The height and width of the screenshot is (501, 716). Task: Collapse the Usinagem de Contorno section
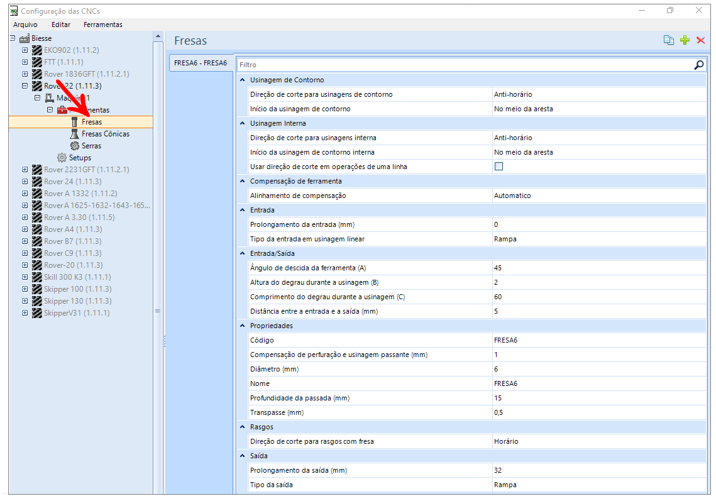[243, 80]
